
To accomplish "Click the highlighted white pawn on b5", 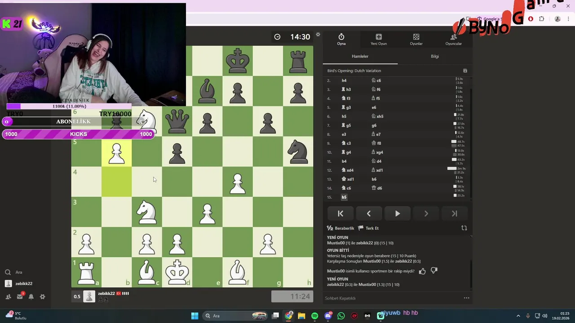I will [117, 152].
